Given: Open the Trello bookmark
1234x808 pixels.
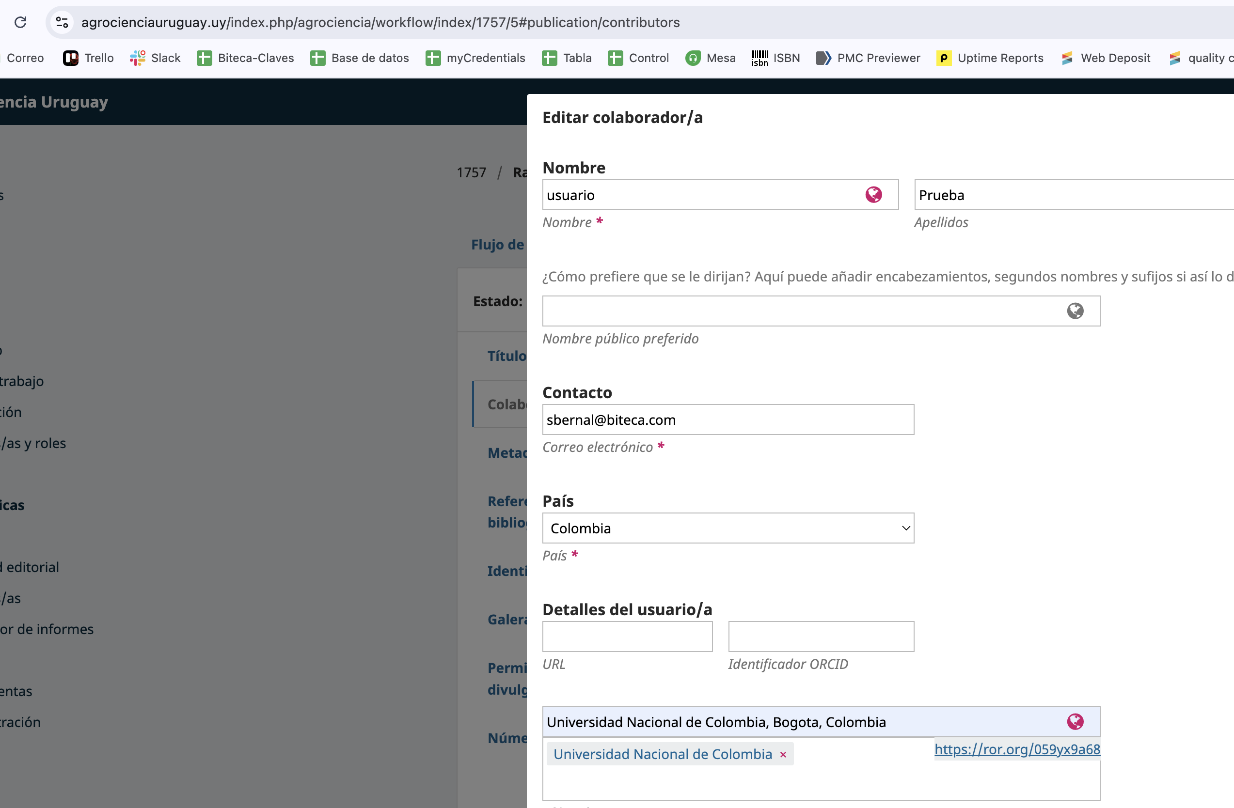Looking at the screenshot, I should [x=88, y=58].
